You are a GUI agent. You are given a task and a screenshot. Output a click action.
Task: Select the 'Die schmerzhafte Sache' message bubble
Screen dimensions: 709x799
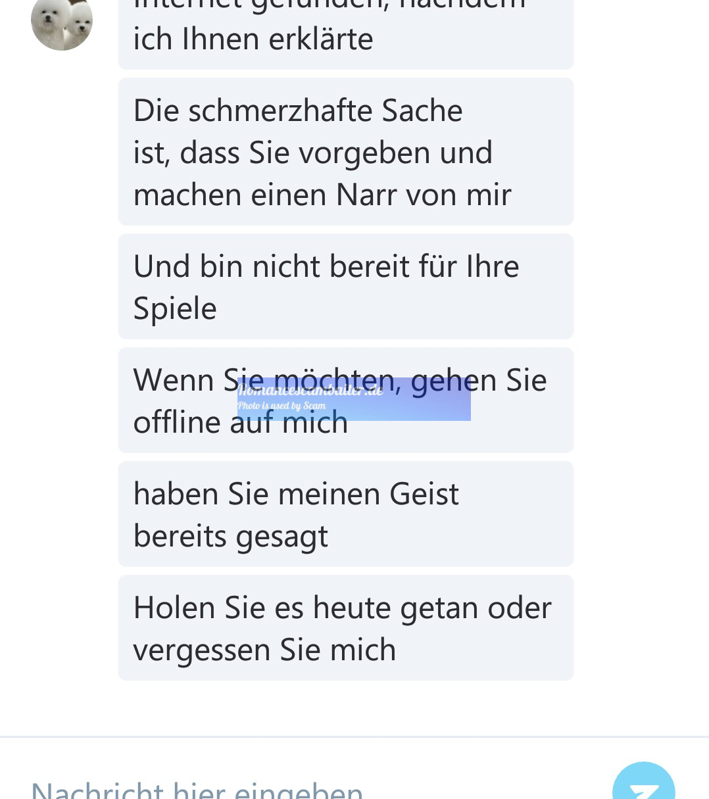[346, 152]
